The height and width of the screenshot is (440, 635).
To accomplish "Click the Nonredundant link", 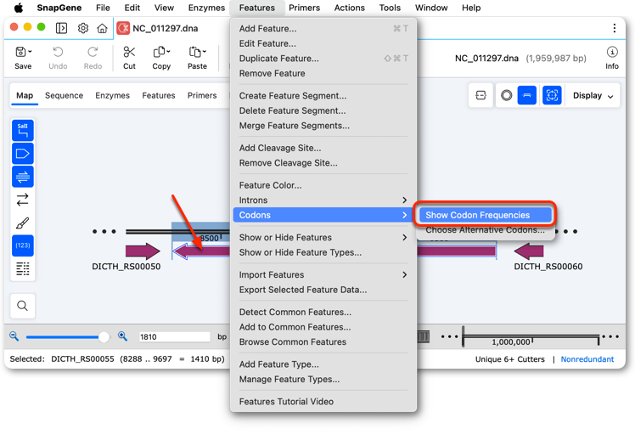I will pos(587,359).
